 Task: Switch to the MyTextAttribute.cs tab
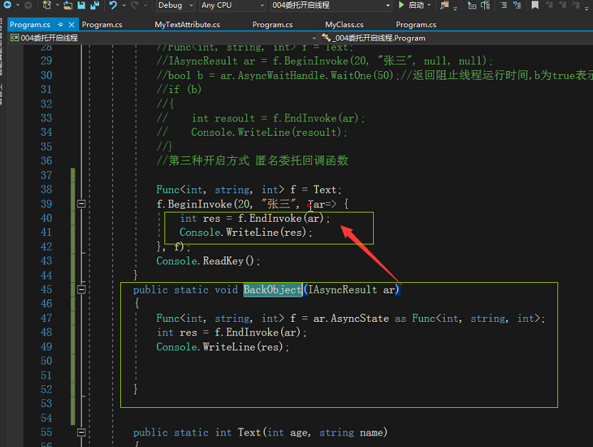[187, 25]
